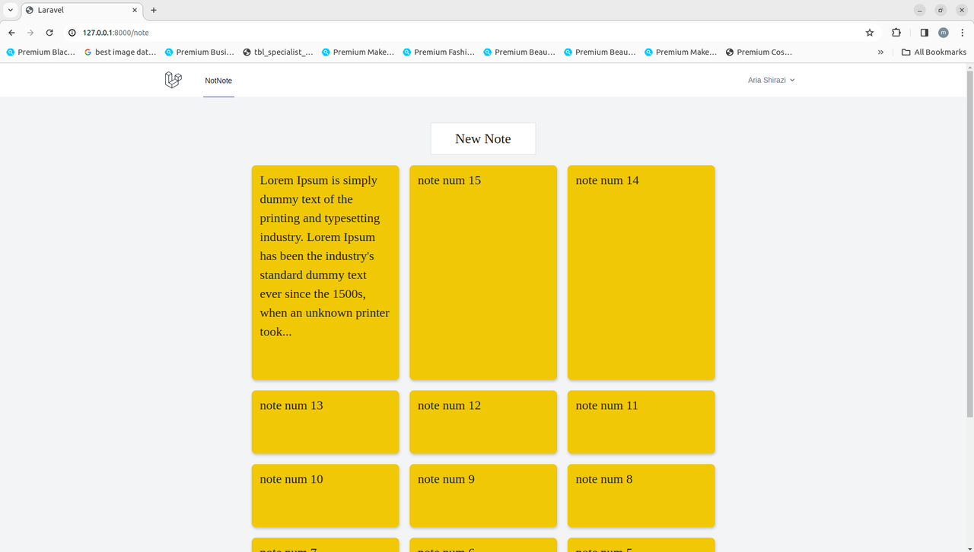The width and height of the screenshot is (974, 552).
Task: Open note num 10 card
Action: 326,496
